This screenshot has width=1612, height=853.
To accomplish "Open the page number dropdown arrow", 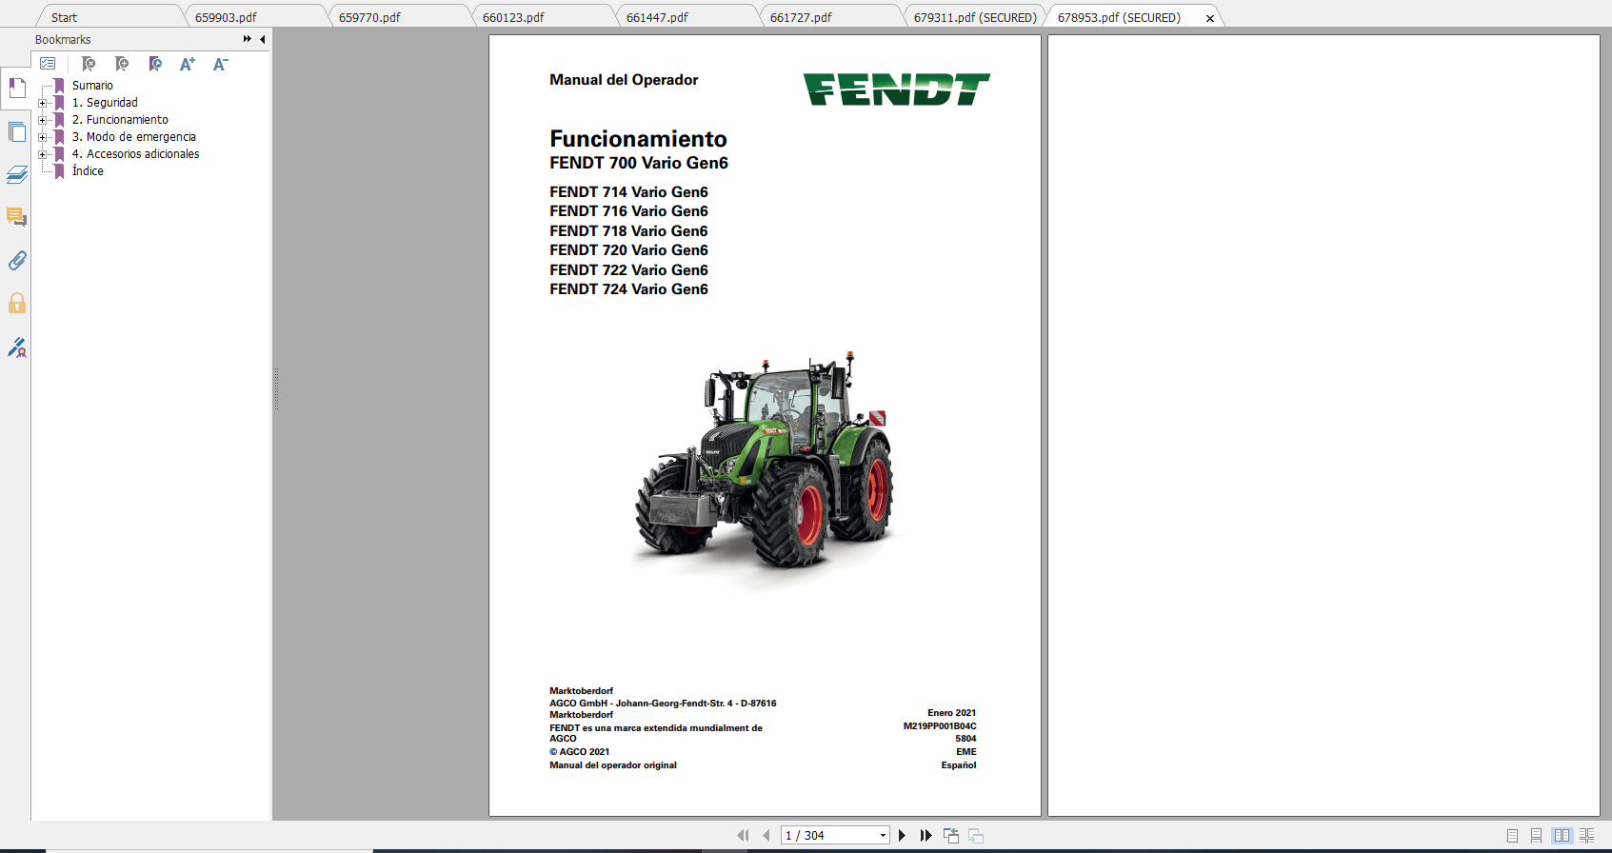I will (x=883, y=835).
